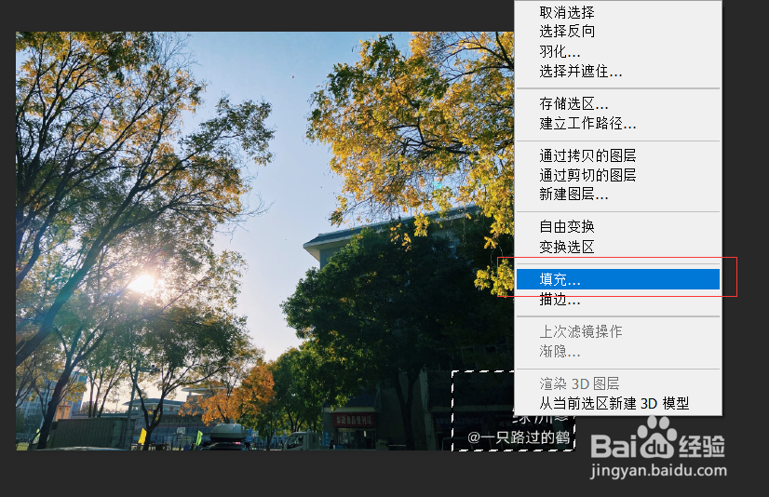Select 建立工作路径... entry
769x497 pixels.
point(618,123)
